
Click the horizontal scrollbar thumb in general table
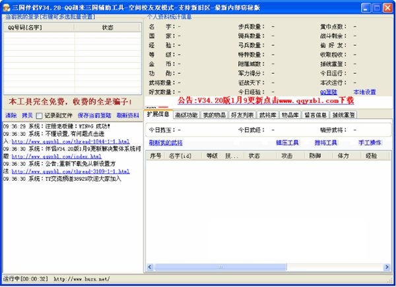click(x=220, y=267)
